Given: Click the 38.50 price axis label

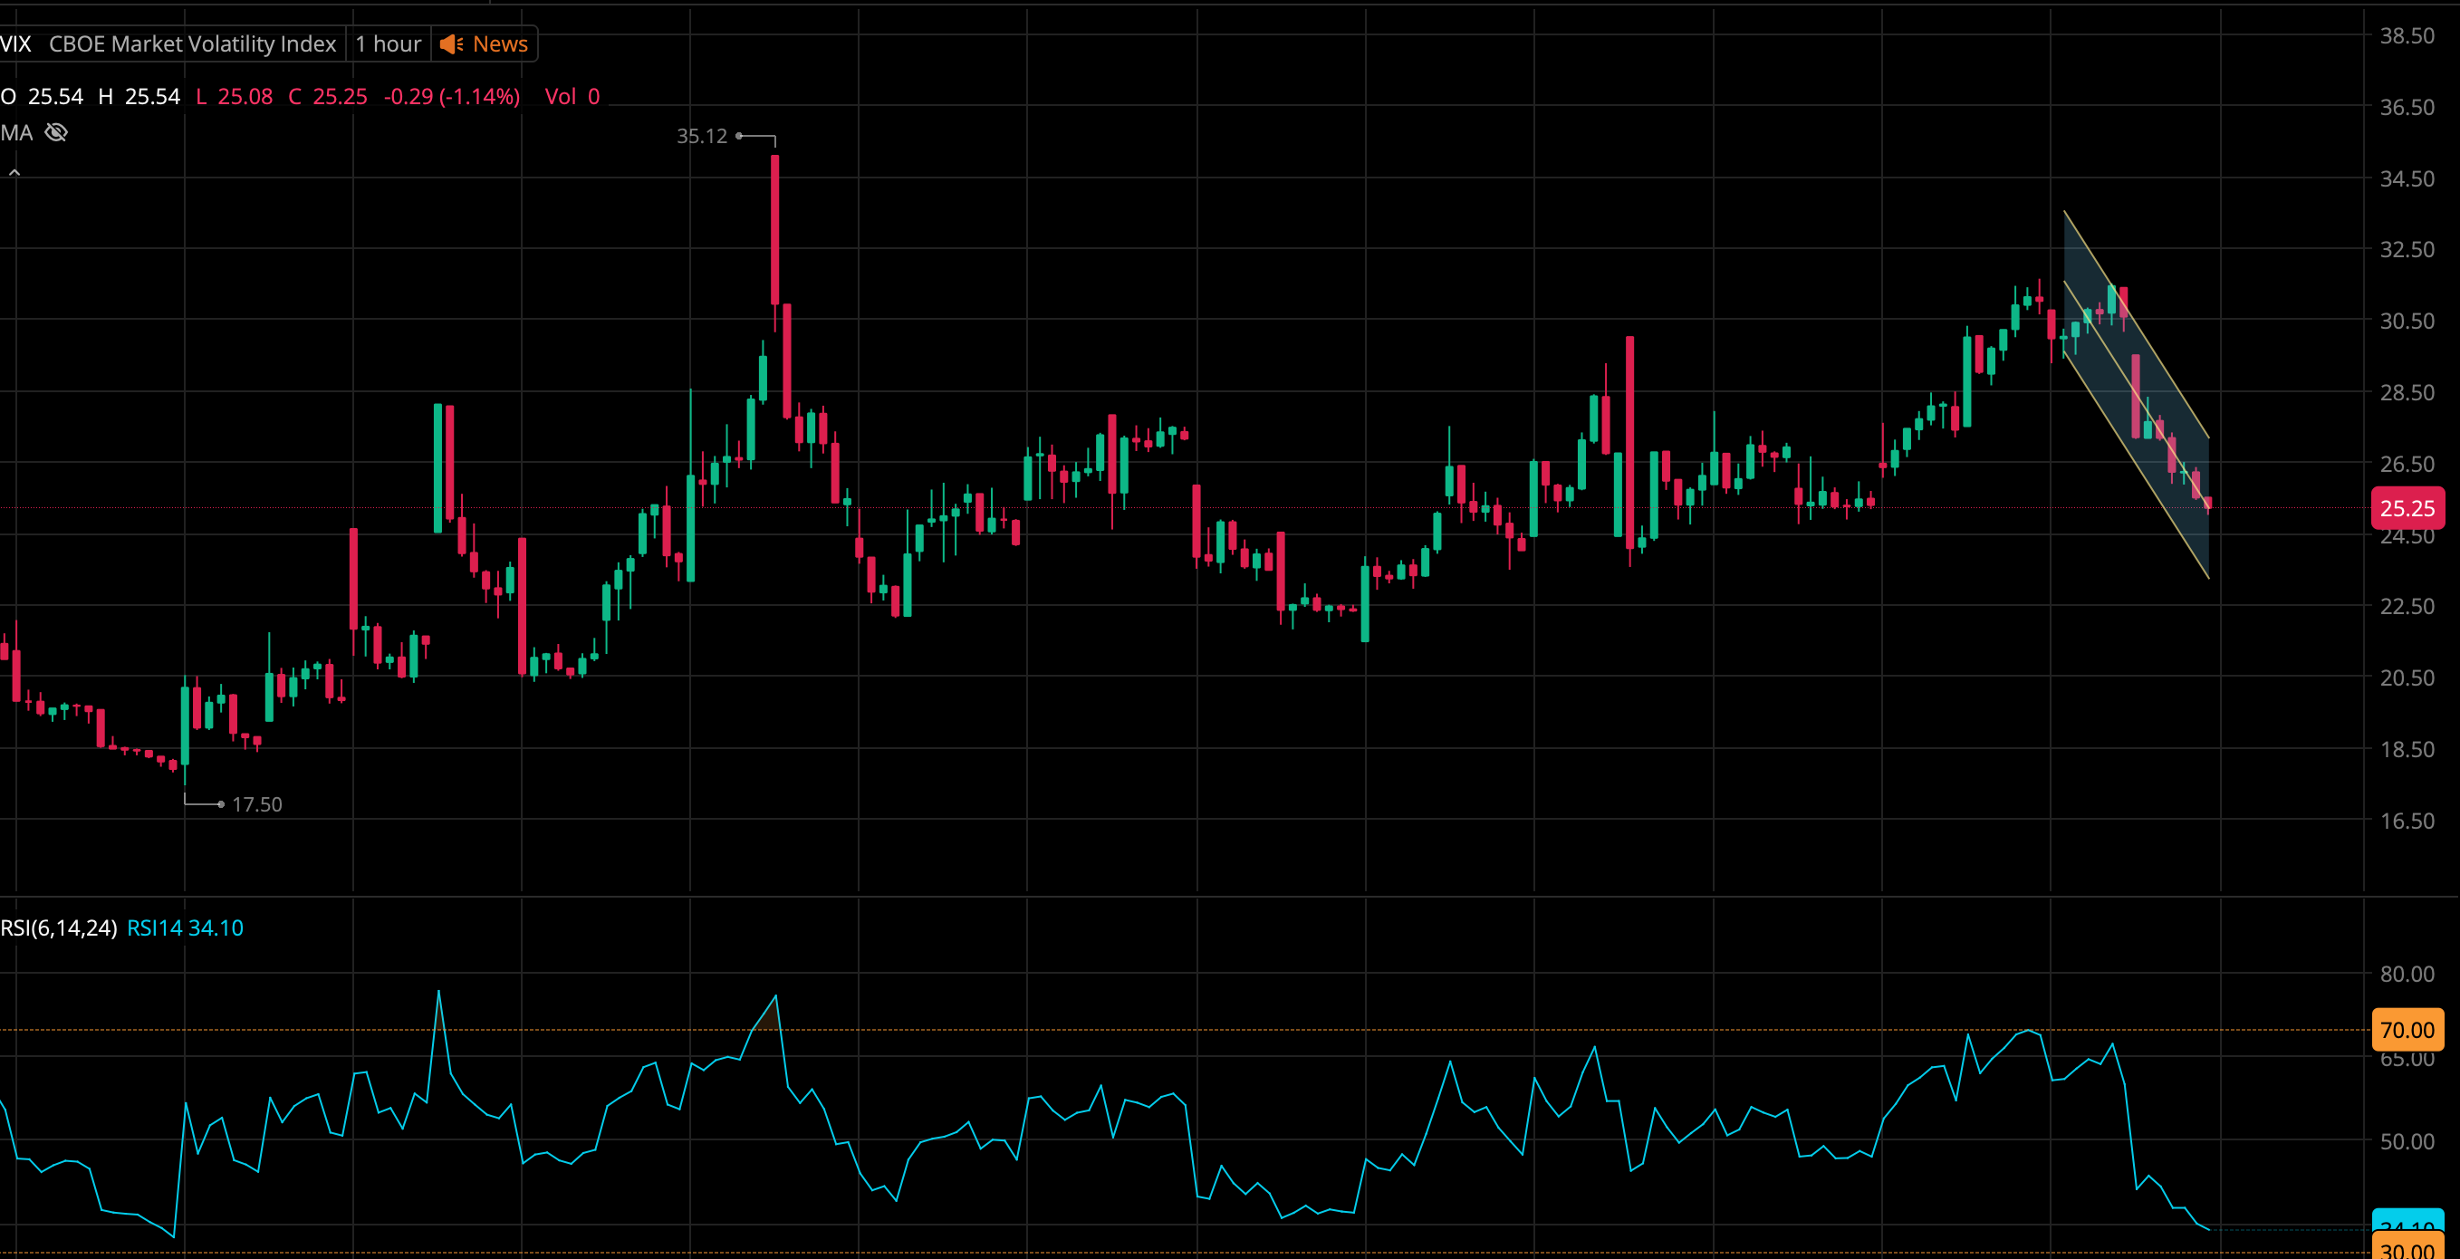Looking at the screenshot, I should 2407,35.
